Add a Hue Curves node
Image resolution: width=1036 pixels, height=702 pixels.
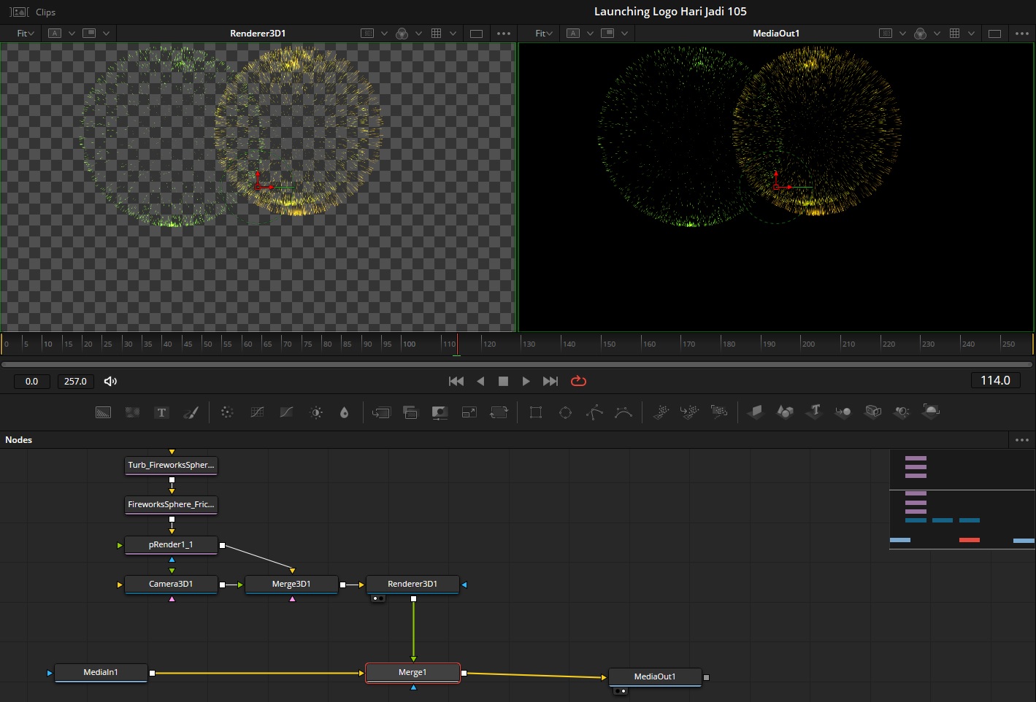click(x=286, y=412)
